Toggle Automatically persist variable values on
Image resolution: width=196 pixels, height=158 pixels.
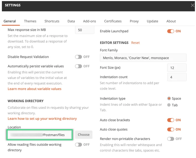coord(79,66)
